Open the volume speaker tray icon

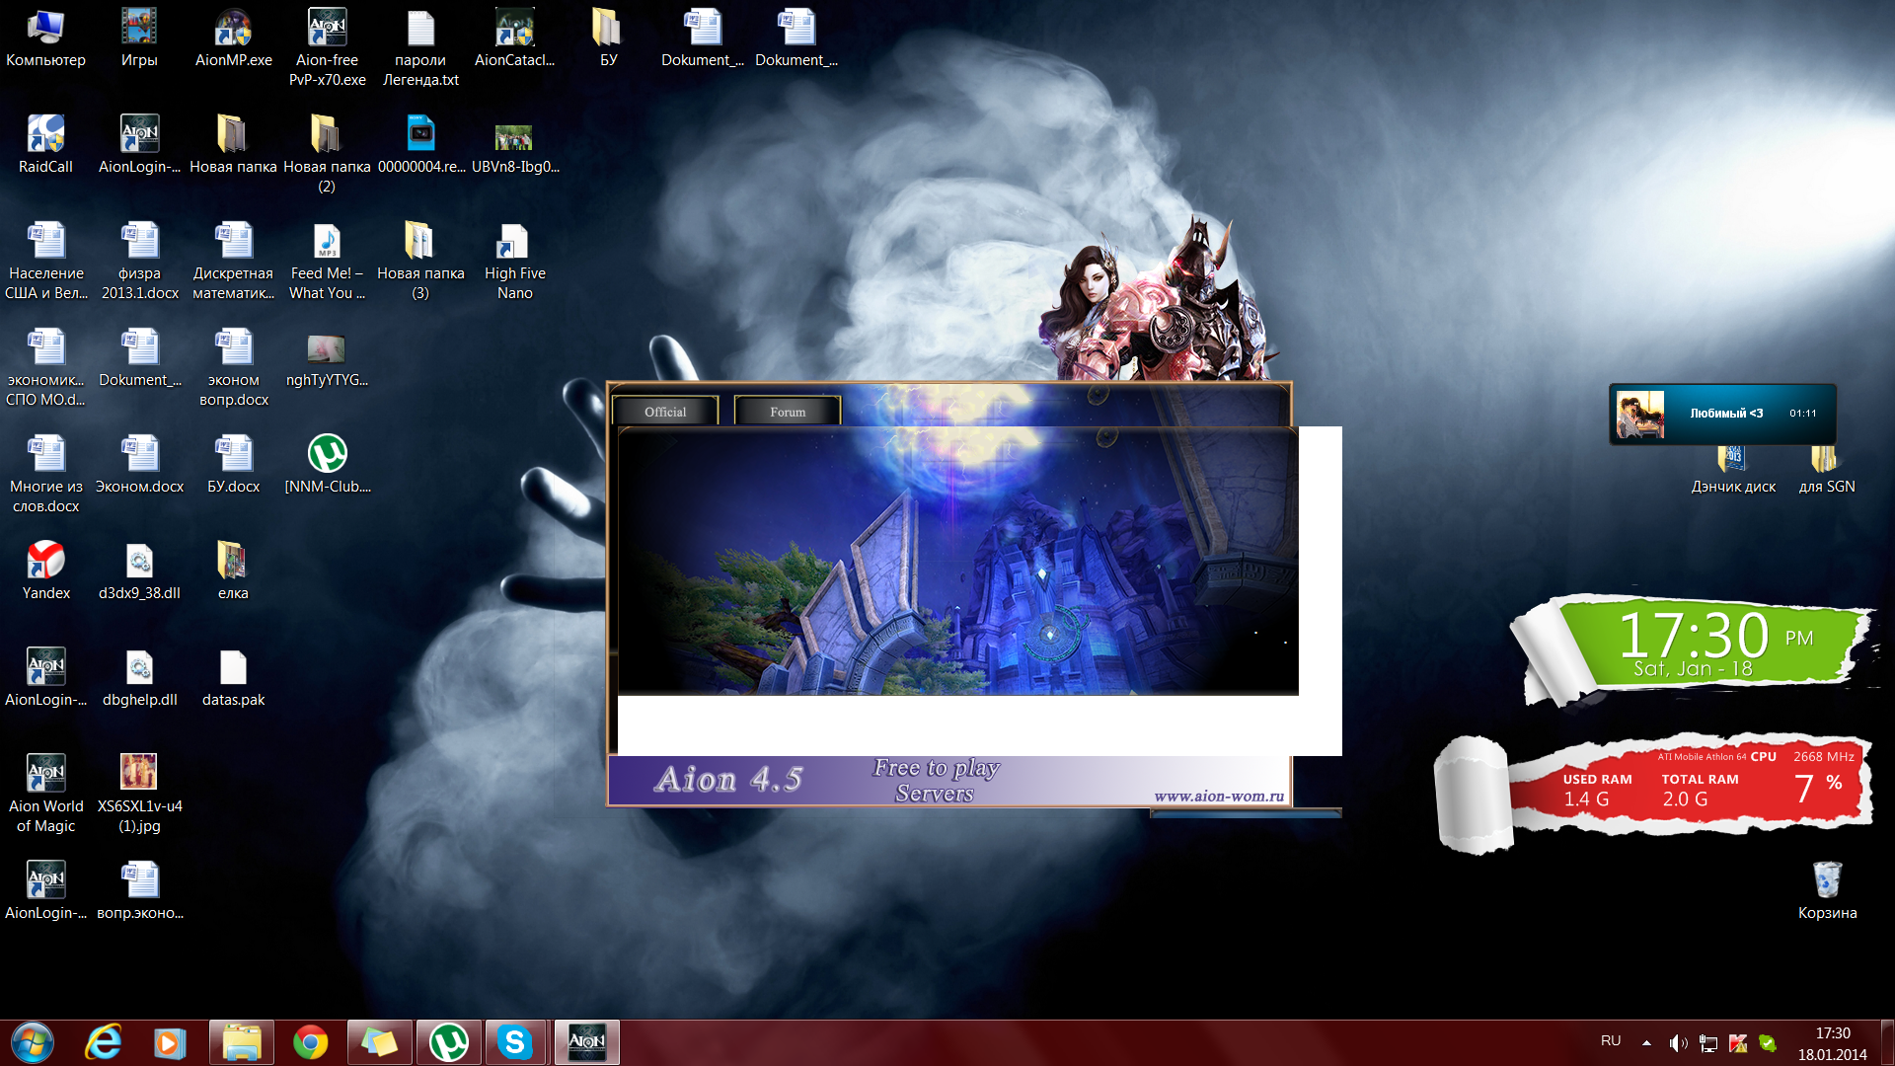click(x=1678, y=1042)
